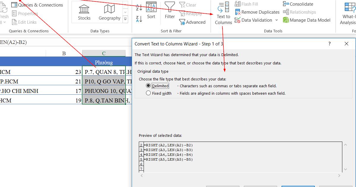Screen dimensions: 356x187
Task: Select the Stocks data type
Action: pyautogui.click(x=84, y=12)
